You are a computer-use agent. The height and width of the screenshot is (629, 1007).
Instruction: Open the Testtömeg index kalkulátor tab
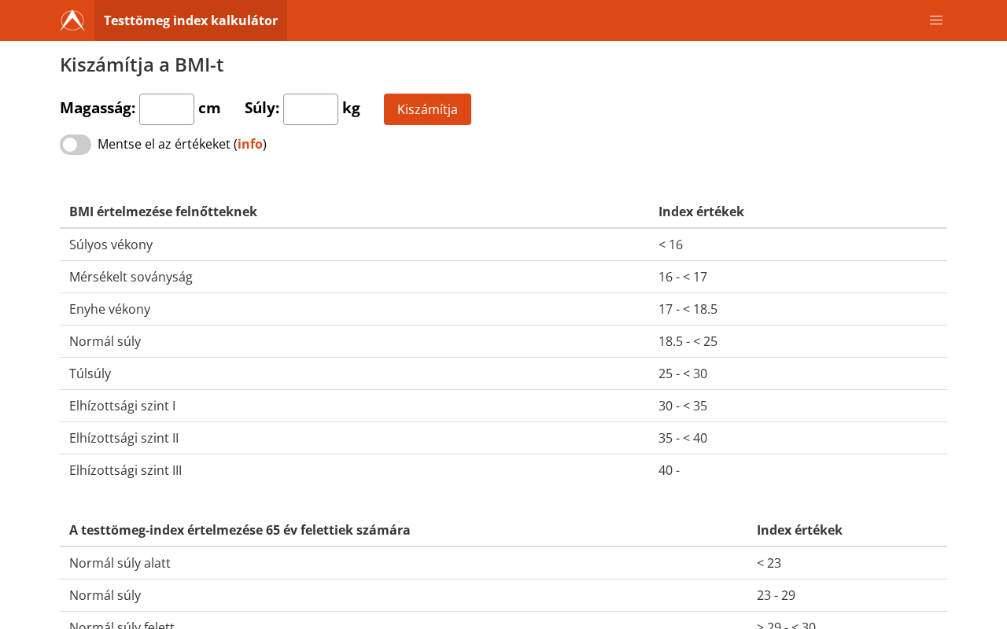pos(190,20)
